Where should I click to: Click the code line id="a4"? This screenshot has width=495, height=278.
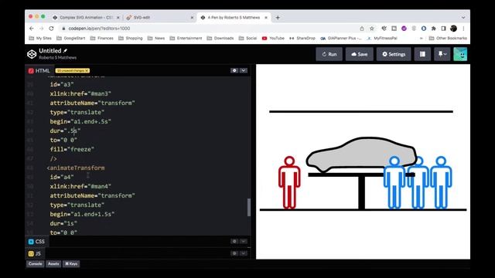(62, 177)
